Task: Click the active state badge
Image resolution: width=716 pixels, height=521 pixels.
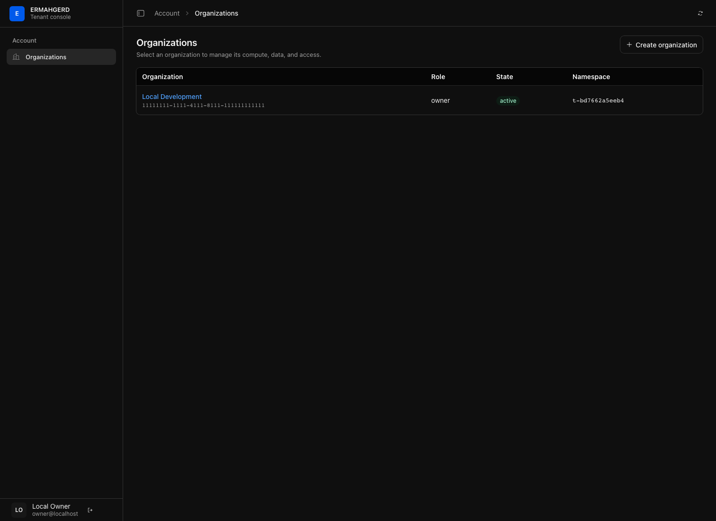Action: pos(508,101)
